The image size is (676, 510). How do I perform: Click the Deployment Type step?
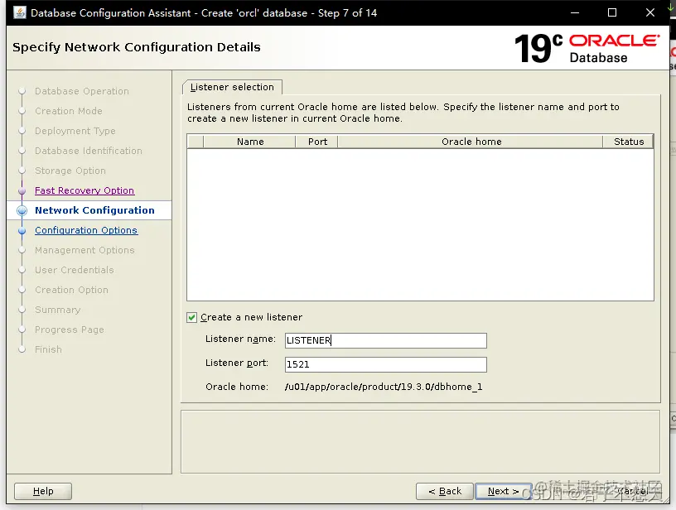pyautogui.click(x=75, y=131)
